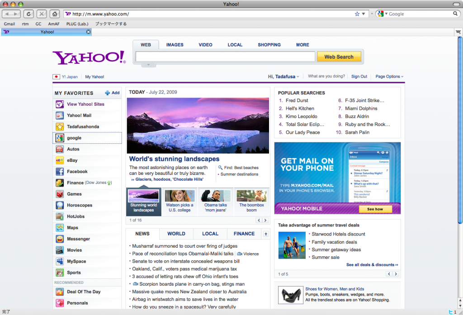Click the Horoscopes icon in favorites
Screen dimensions: 463x315
click(60, 205)
